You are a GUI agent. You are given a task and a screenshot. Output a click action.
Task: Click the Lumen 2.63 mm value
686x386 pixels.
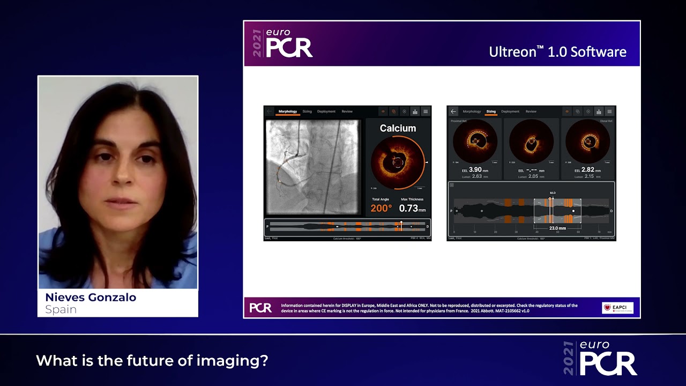(x=475, y=176)
